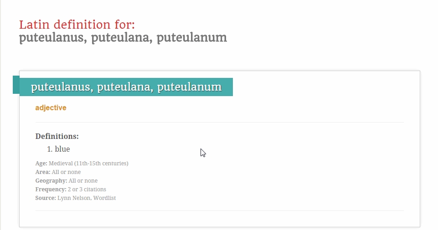438x230 pixels.
Task: Click the gray page title puteulanus, puteulana, puteulanum
Action: [x=123, y=38]
